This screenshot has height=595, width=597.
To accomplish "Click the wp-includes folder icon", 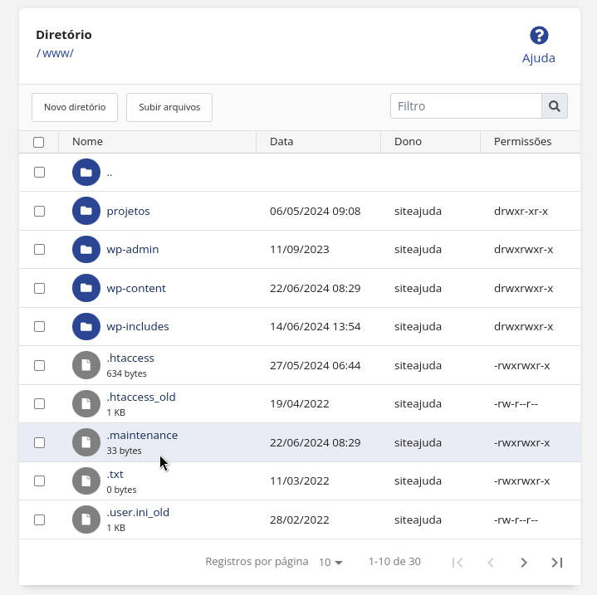I will 86,326.
